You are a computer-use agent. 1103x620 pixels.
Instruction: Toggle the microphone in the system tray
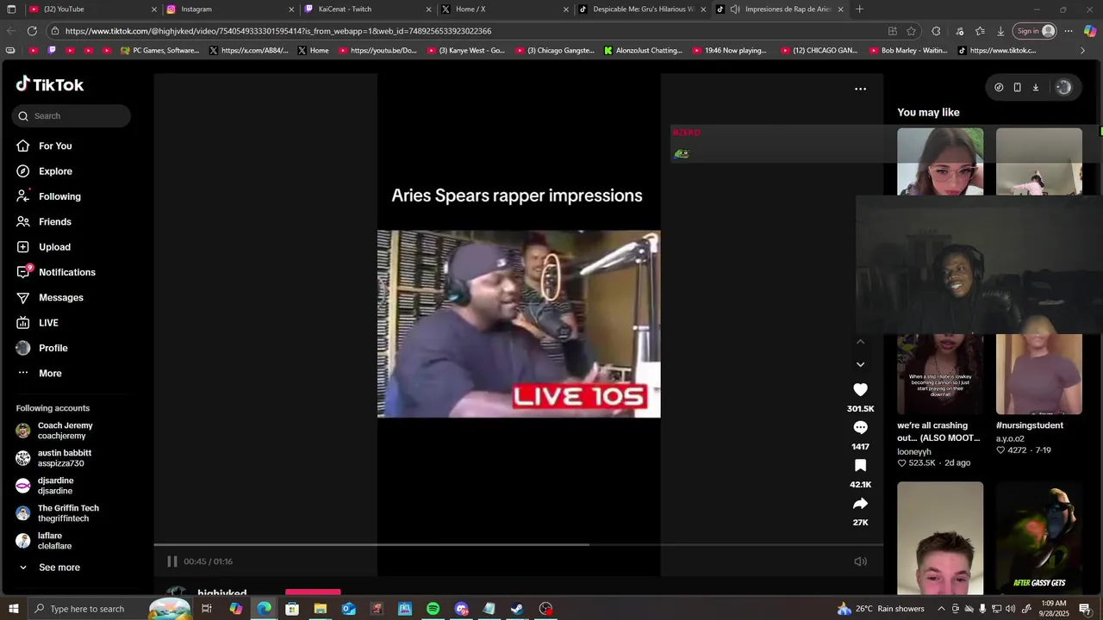982,609
